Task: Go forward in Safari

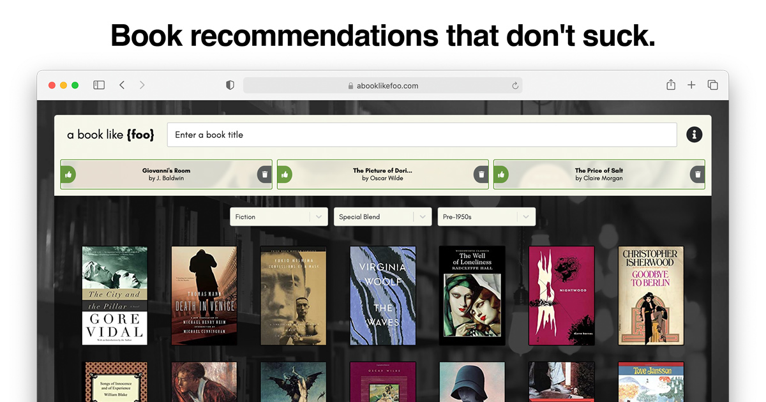Action: pos(142,85)
